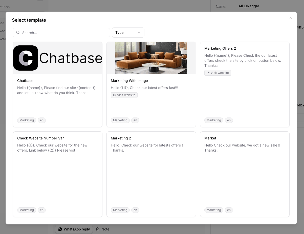Click Visit website in Marketing Offers 2
304x234 pixels.
218,73
